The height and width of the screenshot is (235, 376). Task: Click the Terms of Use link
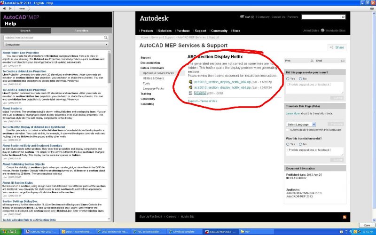tap(209, 101)
